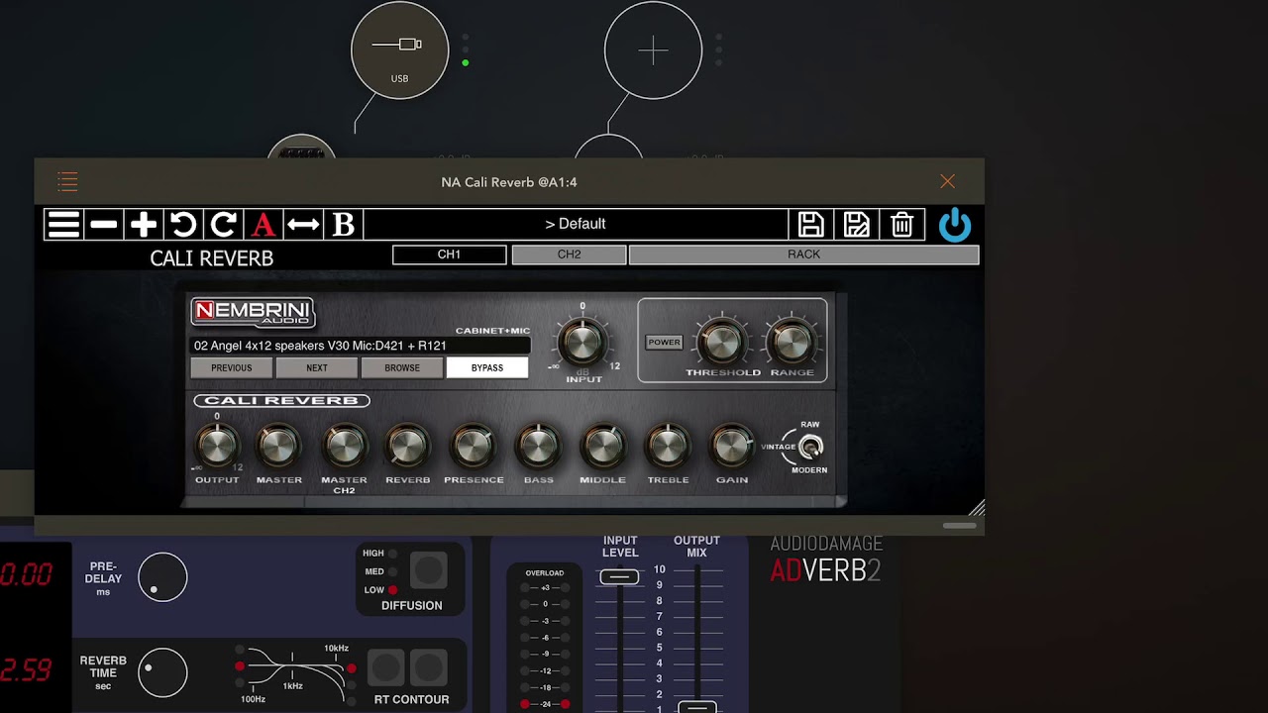Close the NA Cali Reverb window
This screenshot has width=1268, height=713.
click(x=947, y=181)
